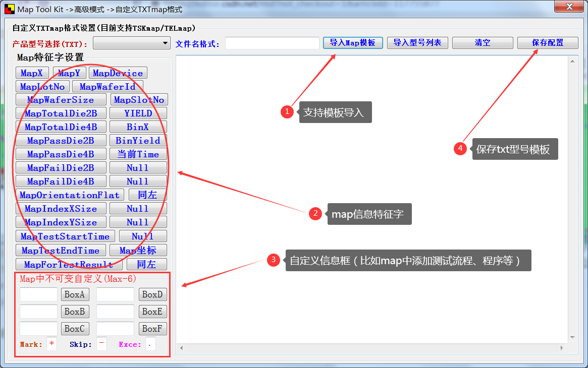This screenshot has height=368, width=588.
Task: Click the 当前Time feature button
Action: 138,154
